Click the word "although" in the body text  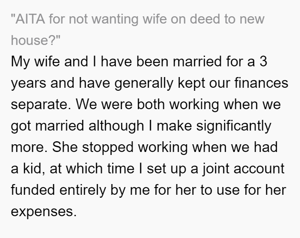pyautogui.click(x=116, y=126)
